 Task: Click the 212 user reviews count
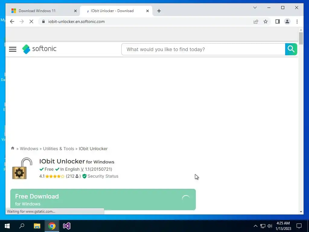click(x=73, y=176)
